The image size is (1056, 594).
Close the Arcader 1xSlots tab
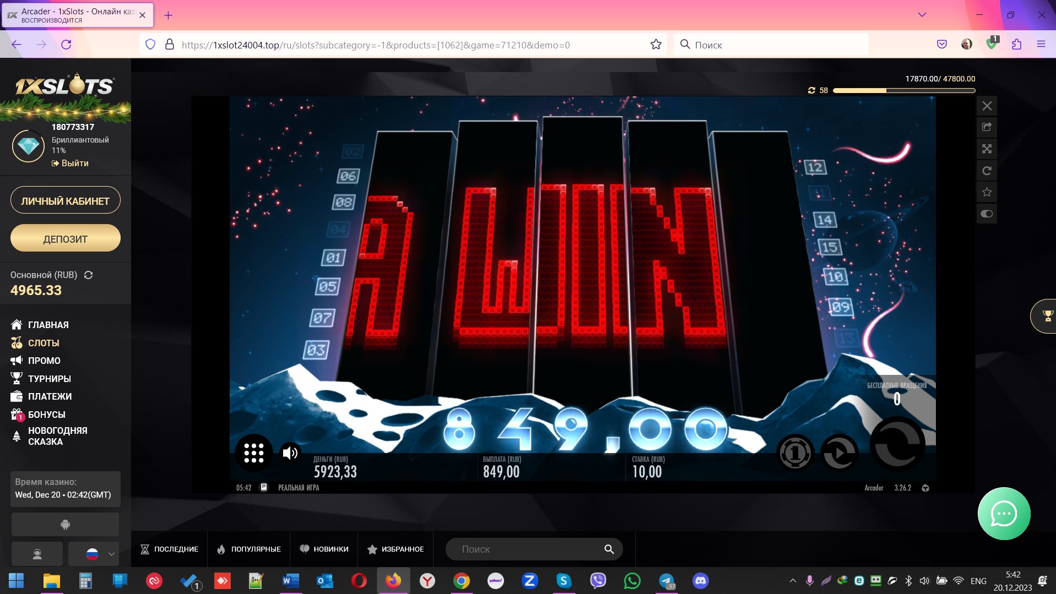pyautogui.click(x=143, y=15)
